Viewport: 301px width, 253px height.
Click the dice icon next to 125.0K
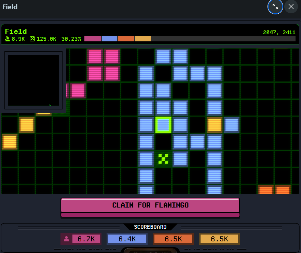pyautogui.click(x=32, y=39)
